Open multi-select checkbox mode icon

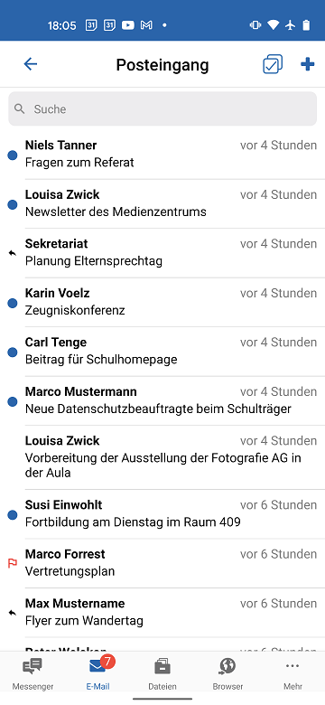[273, 64]
